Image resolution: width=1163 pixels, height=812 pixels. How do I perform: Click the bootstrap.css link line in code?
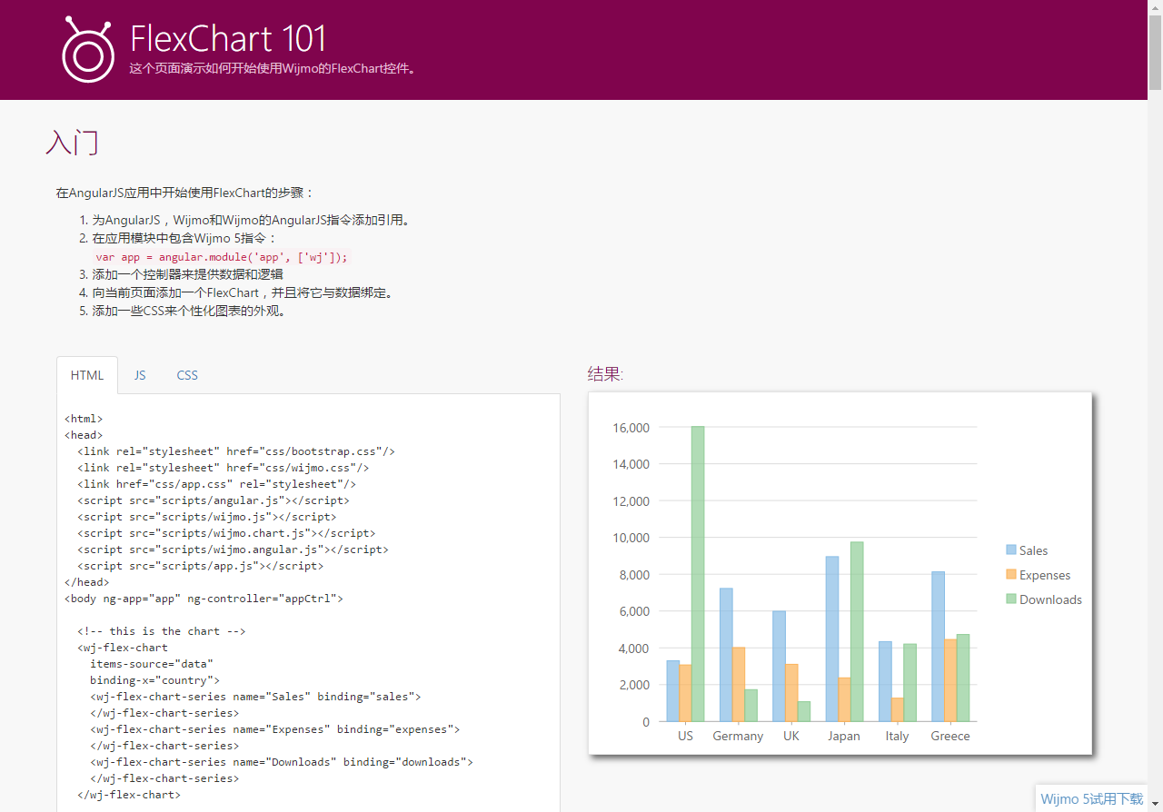236,451
